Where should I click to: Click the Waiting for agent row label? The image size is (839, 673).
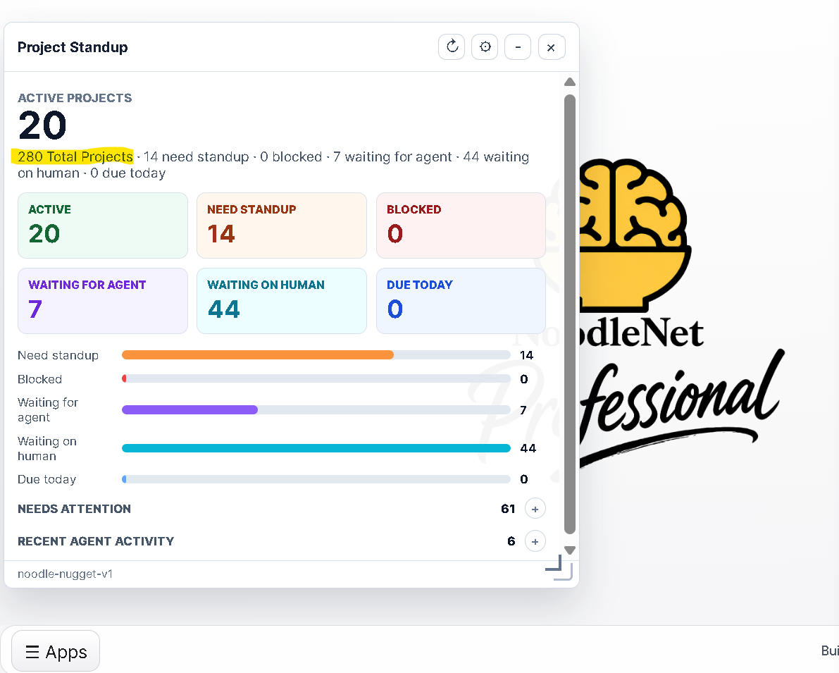pyautogui.click(x=48, y=409)
